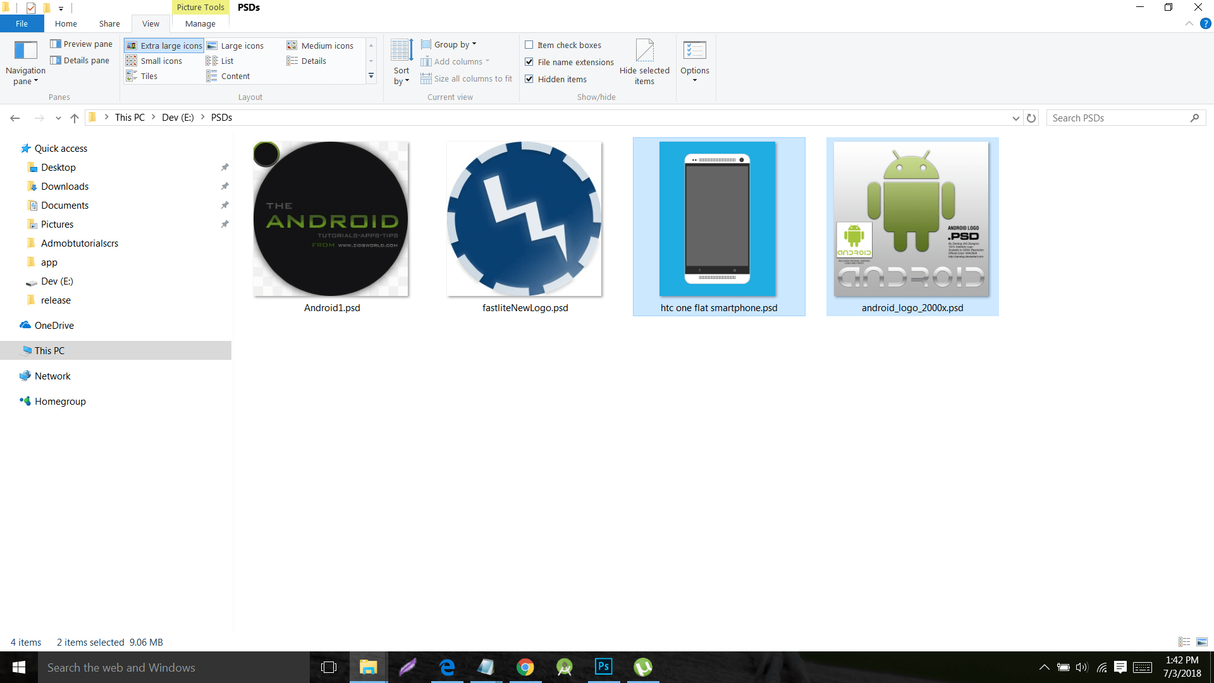Uncheck Hidden items
Screen dimensions: 1214x683
click(x=530, y=79)
